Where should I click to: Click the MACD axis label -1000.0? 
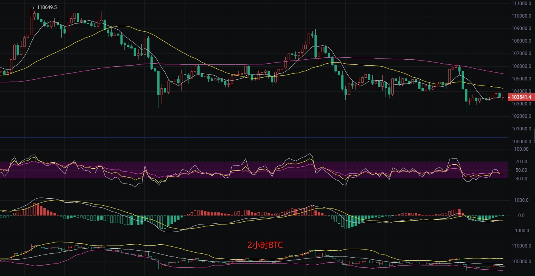(521, 231)
